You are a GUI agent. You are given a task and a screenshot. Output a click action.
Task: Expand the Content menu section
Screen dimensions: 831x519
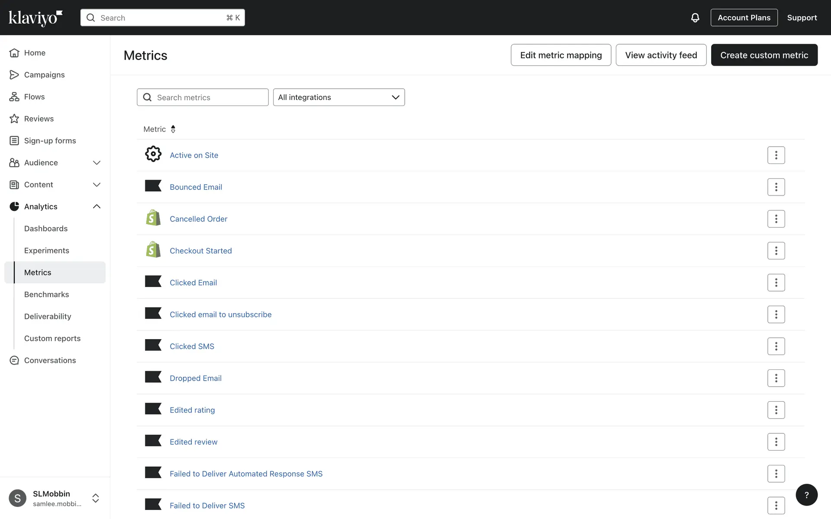tap(96, 185)
